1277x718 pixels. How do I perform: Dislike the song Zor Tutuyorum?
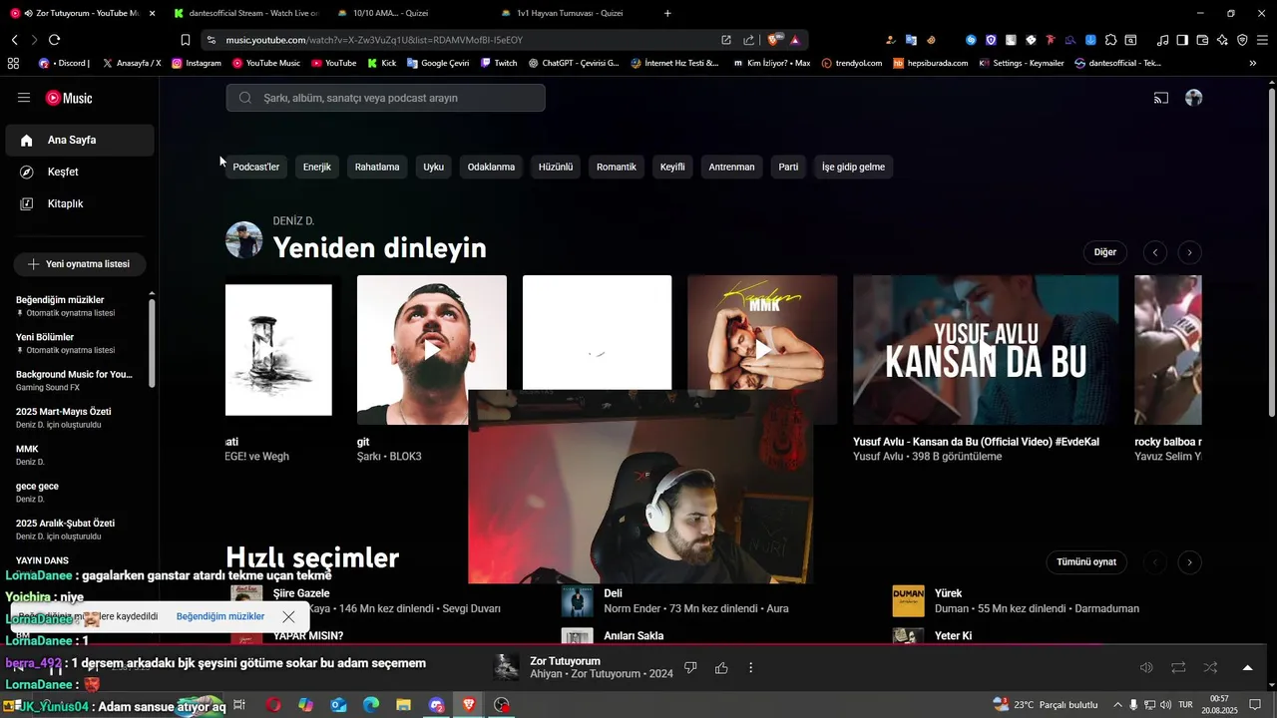pos(690,667)
